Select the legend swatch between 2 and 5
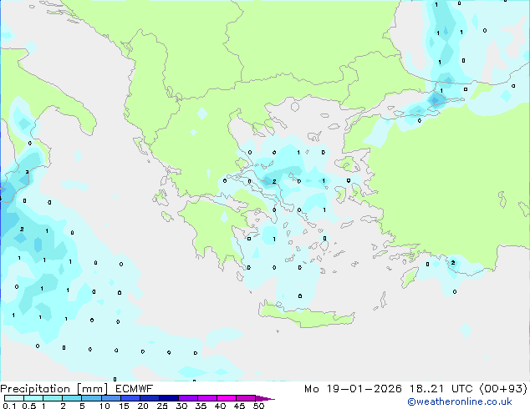Screen dimensions: 530x409 coord(72,398)
